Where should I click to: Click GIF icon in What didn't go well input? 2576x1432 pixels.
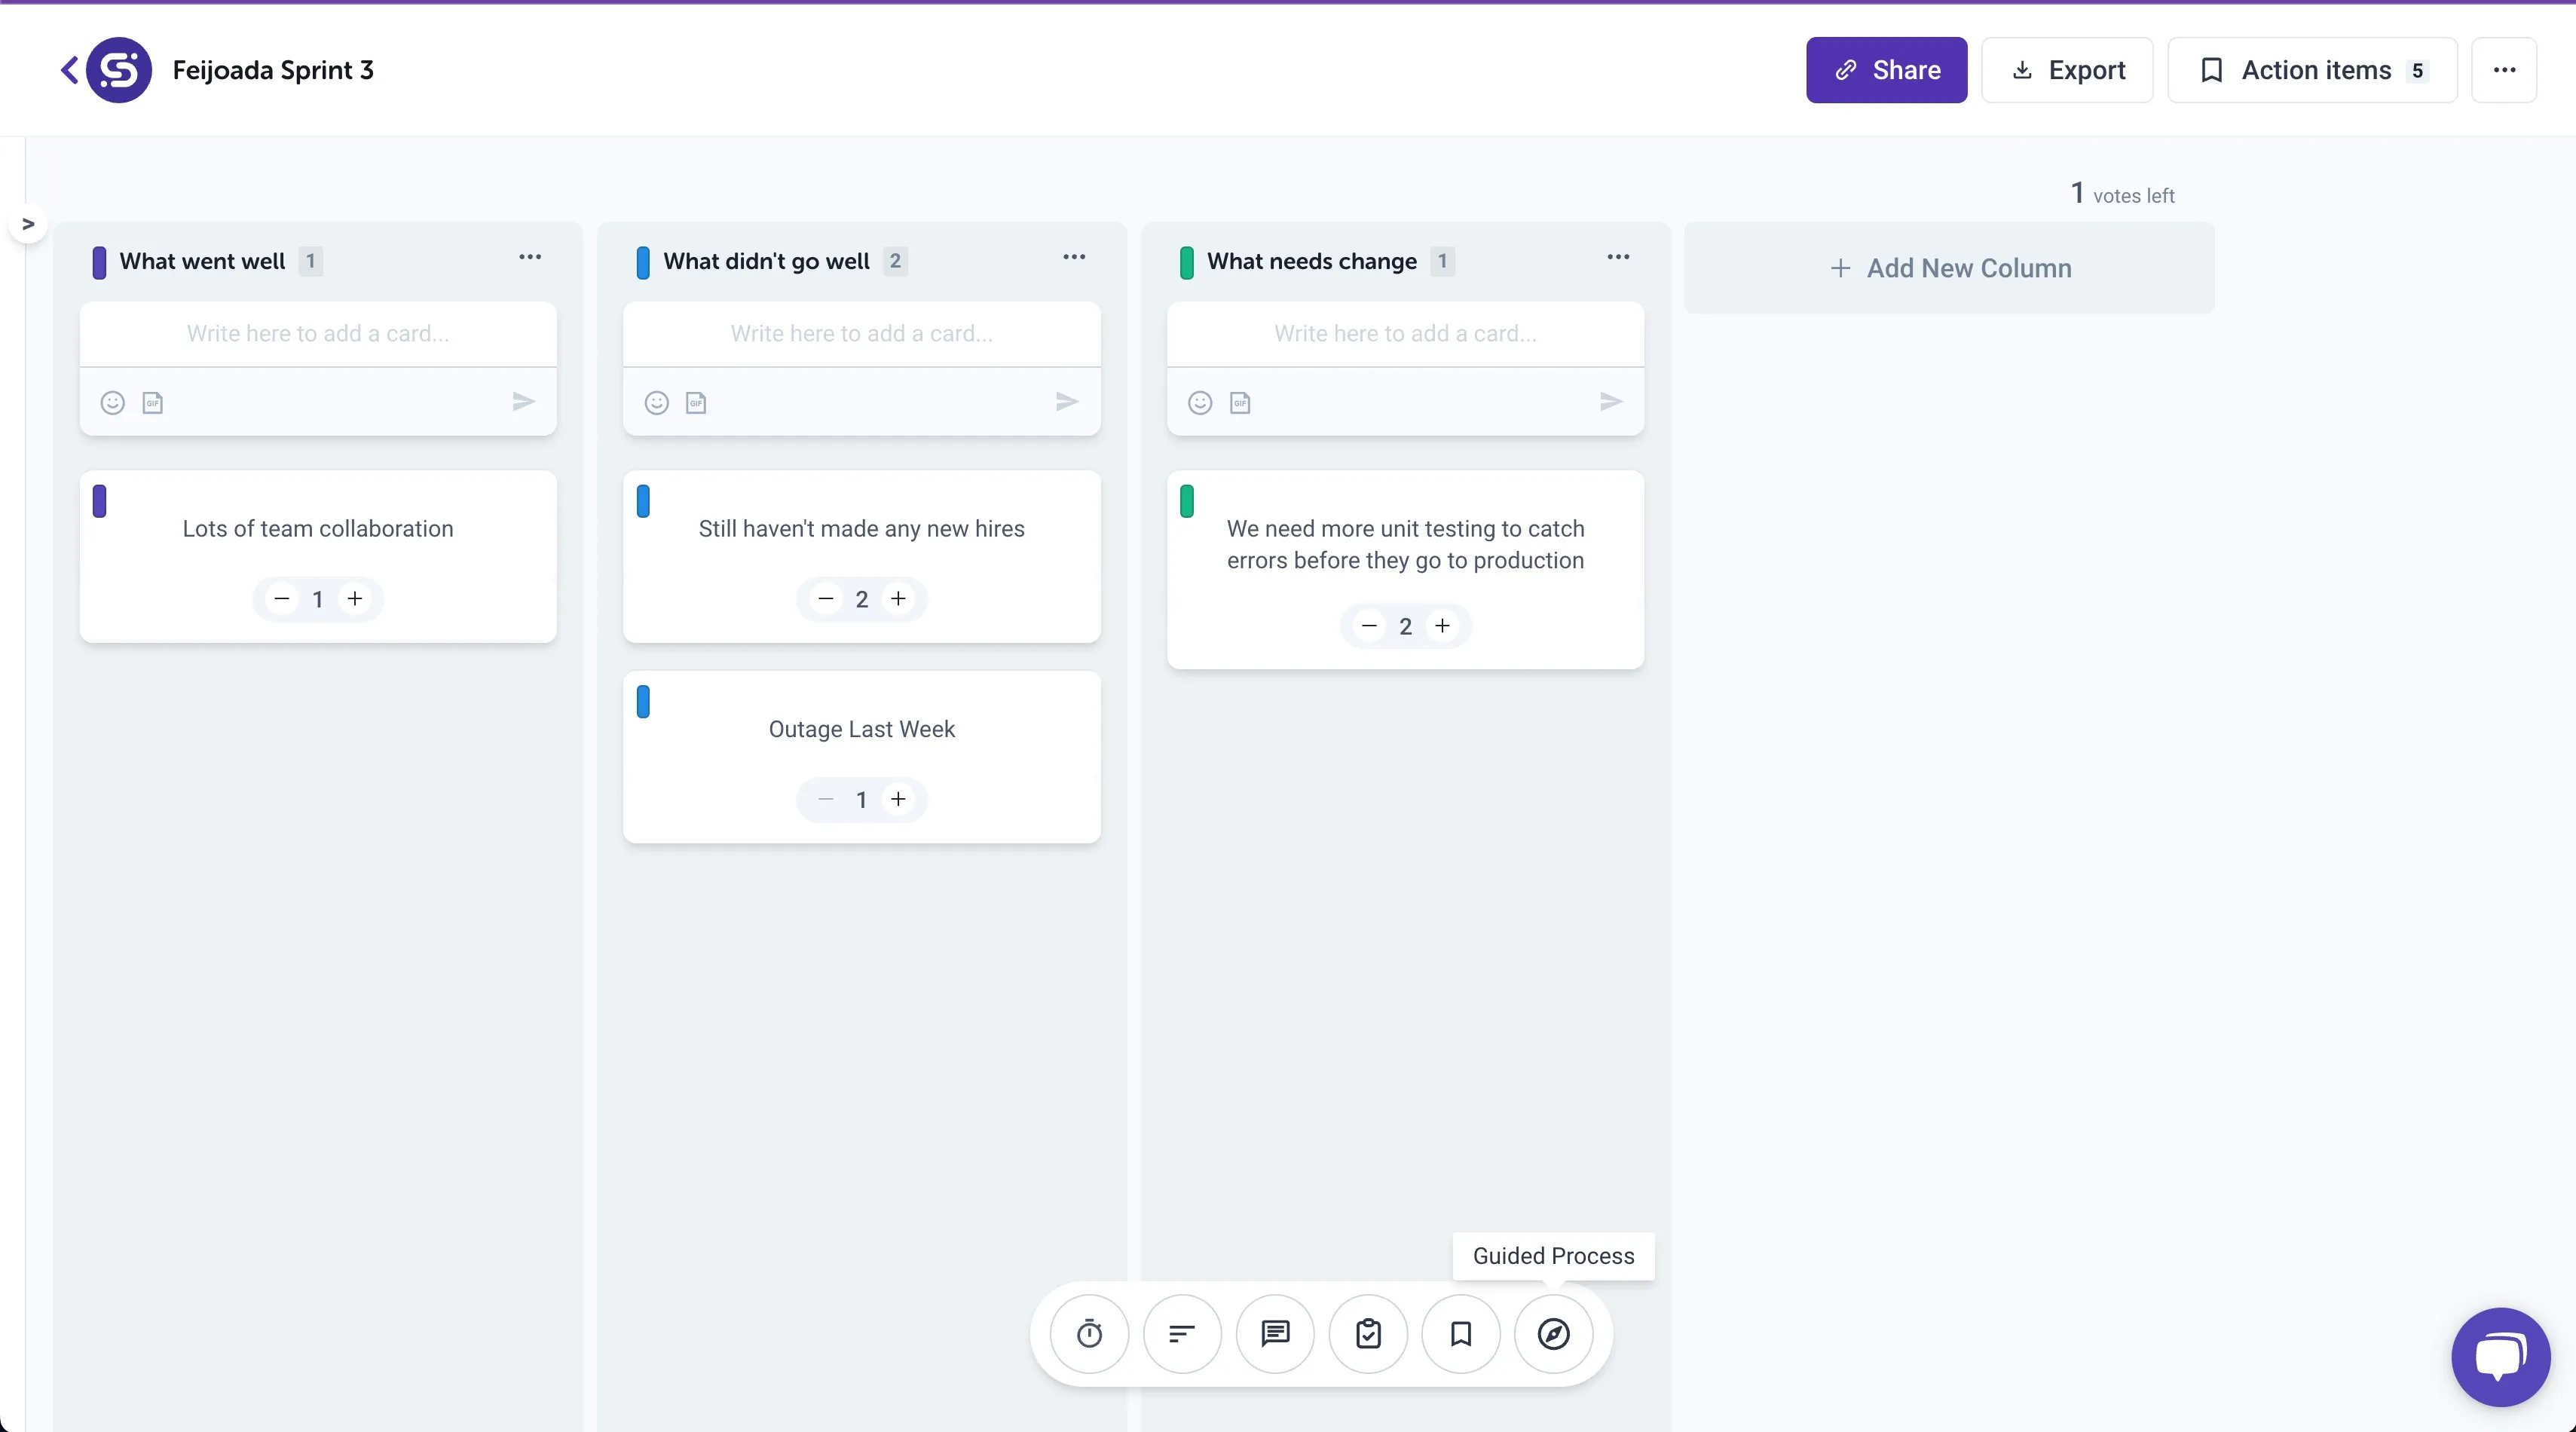point(696,402)
